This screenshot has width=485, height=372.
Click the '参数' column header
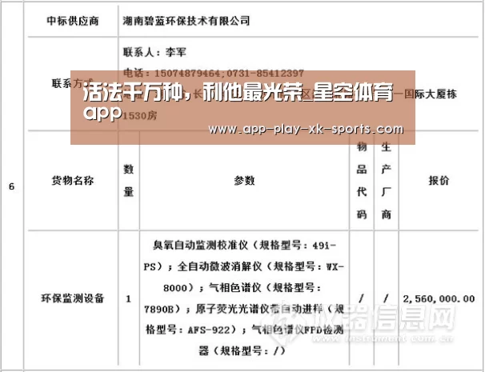pyautogui.click(x=244, y=181)
